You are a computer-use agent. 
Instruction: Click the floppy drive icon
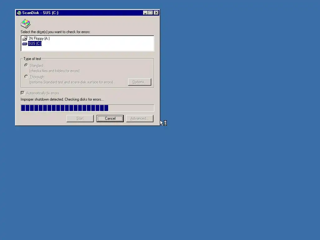pyautogui.click(x=25, y=38)
